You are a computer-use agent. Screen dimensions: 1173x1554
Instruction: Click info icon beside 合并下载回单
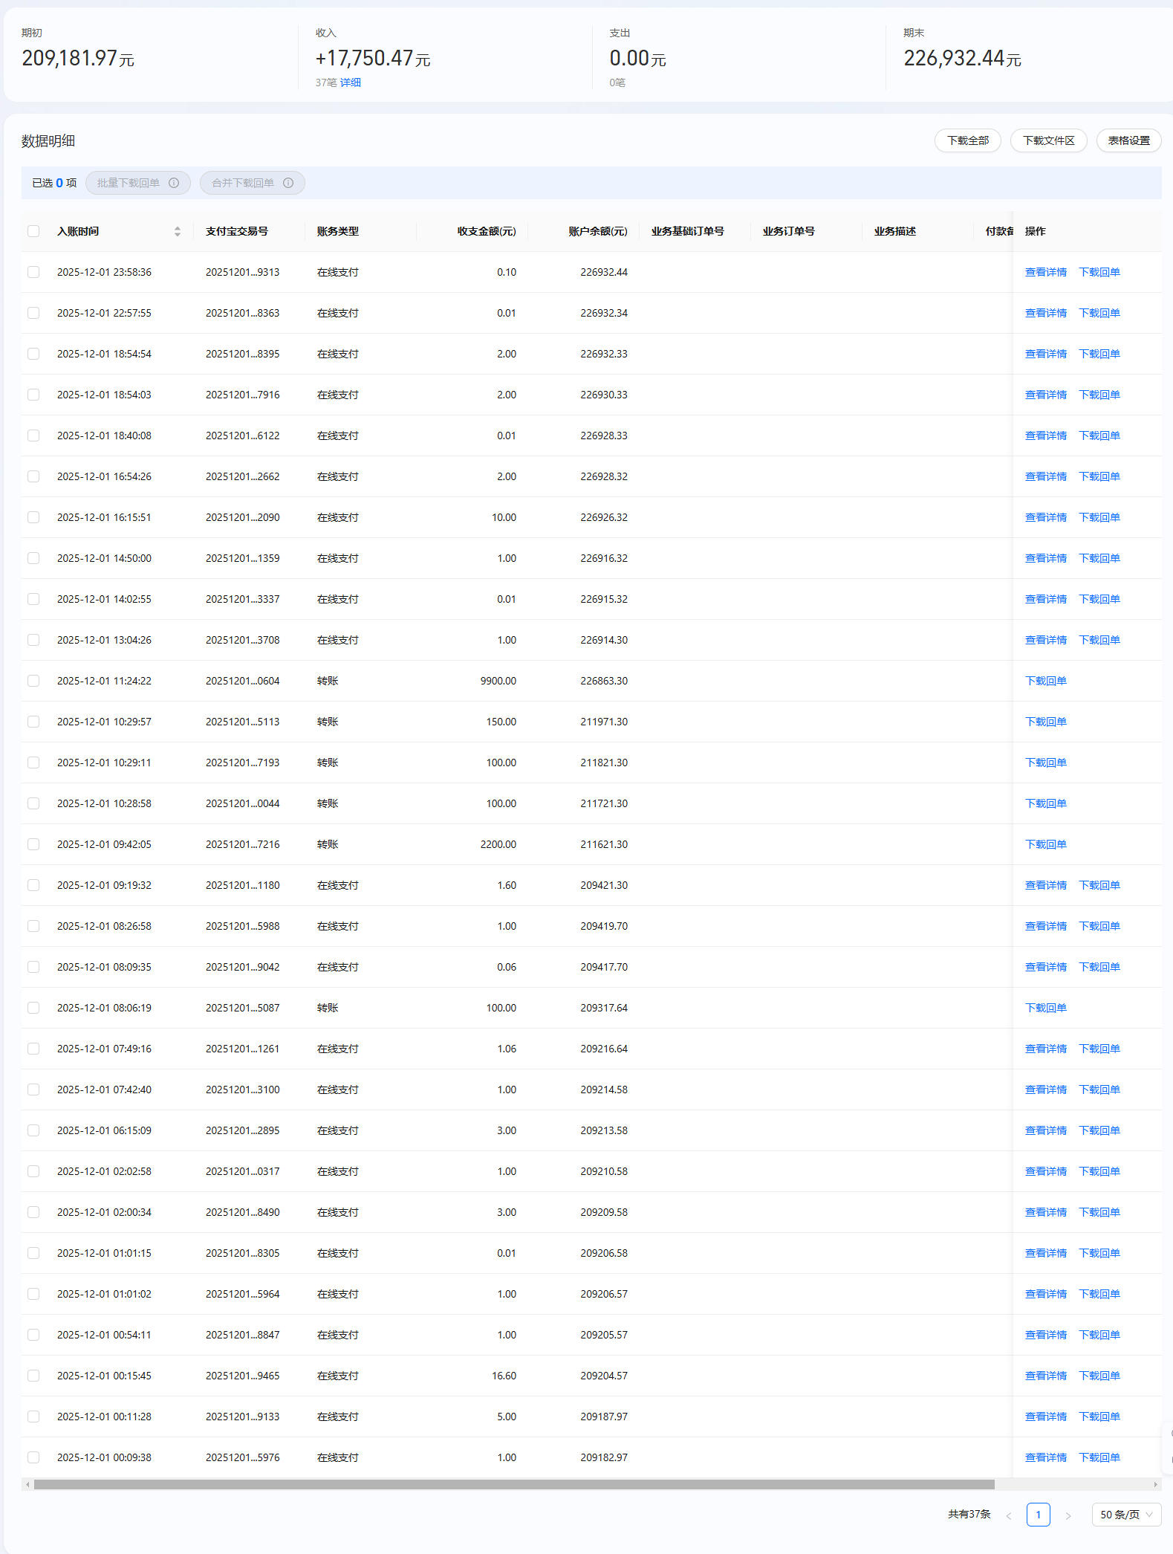pyautogui.click(x=288, y=183)
